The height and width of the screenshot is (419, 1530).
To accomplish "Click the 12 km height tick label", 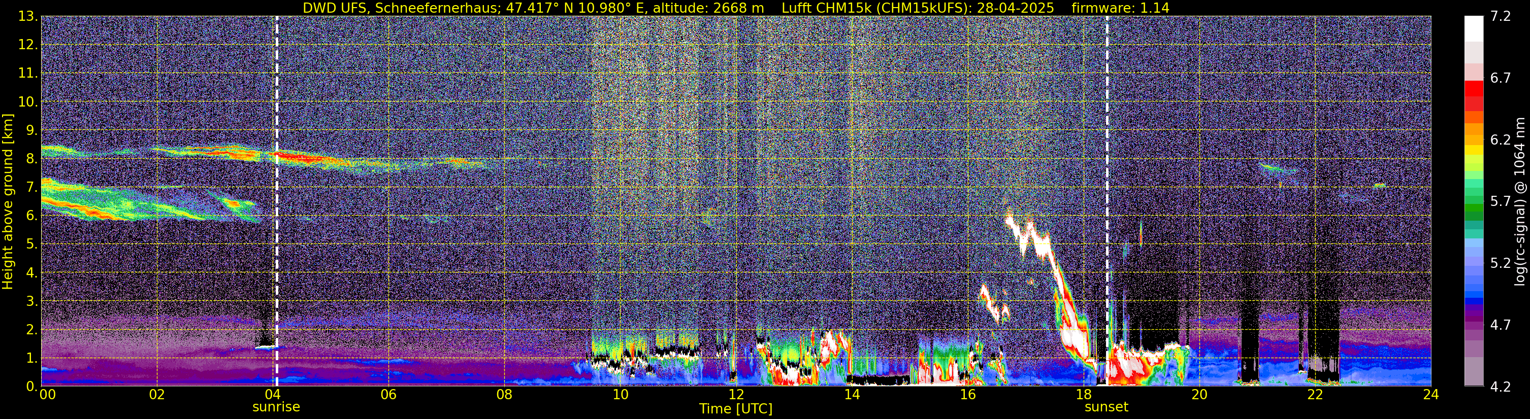I will pos(27,45).
